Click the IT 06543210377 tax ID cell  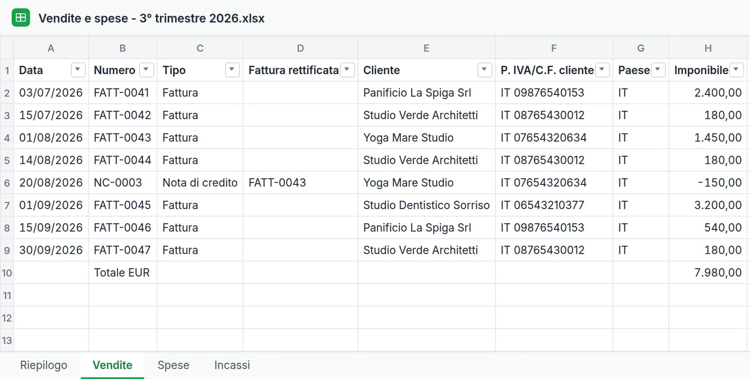[x=554, y=205]
